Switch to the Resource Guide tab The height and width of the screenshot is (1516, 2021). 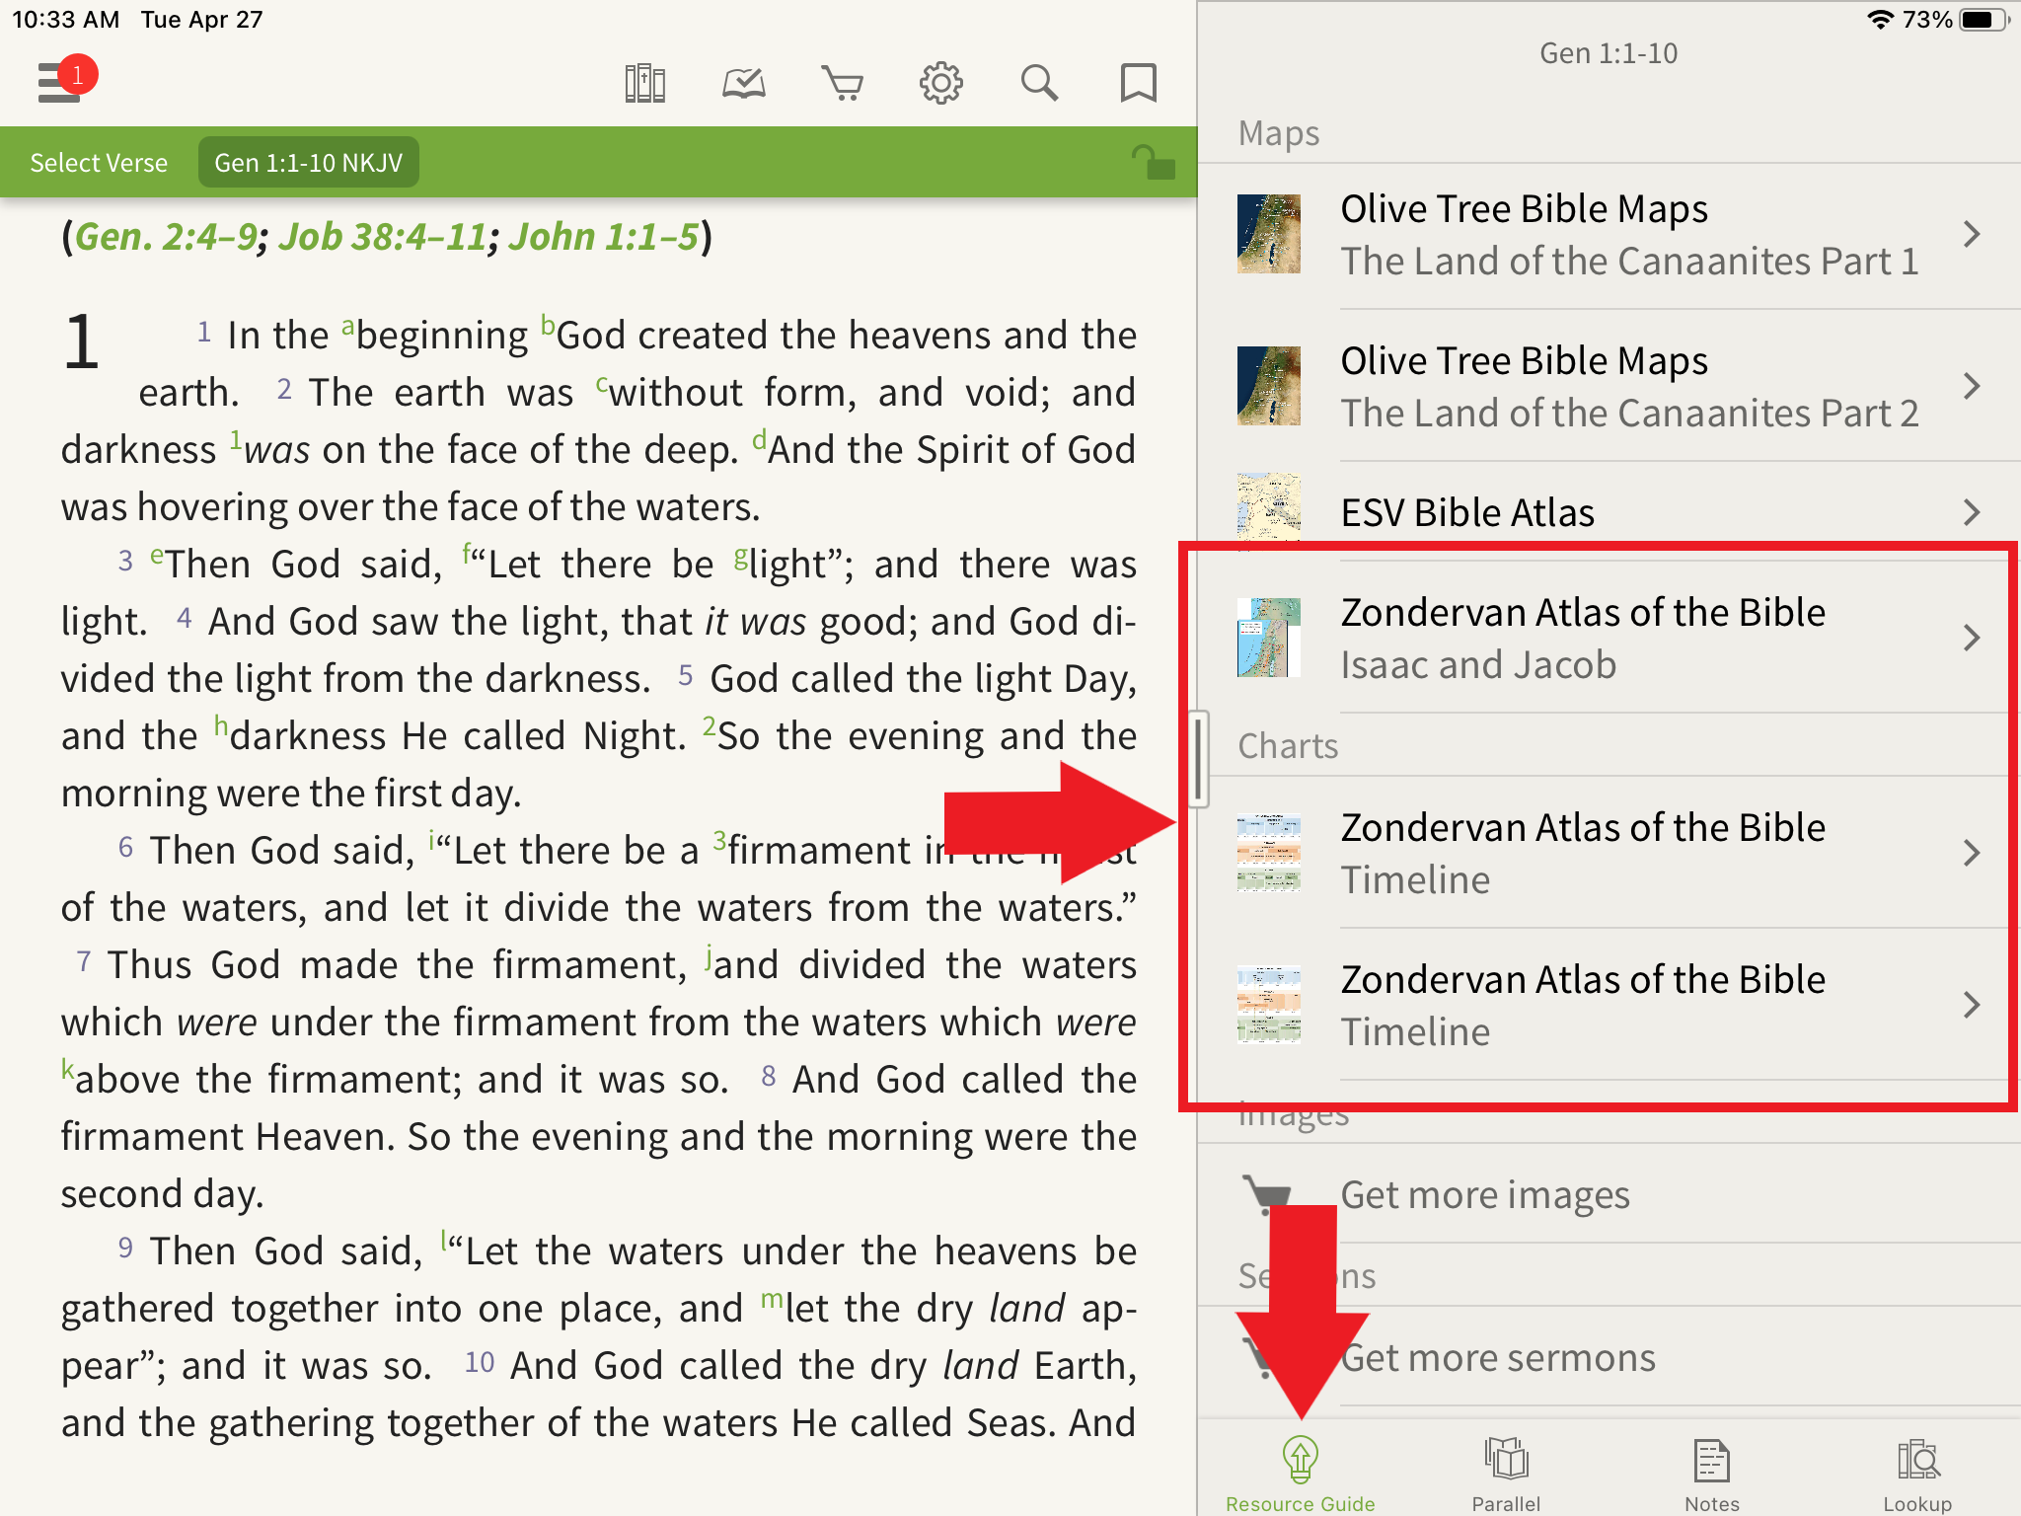1301,1474
